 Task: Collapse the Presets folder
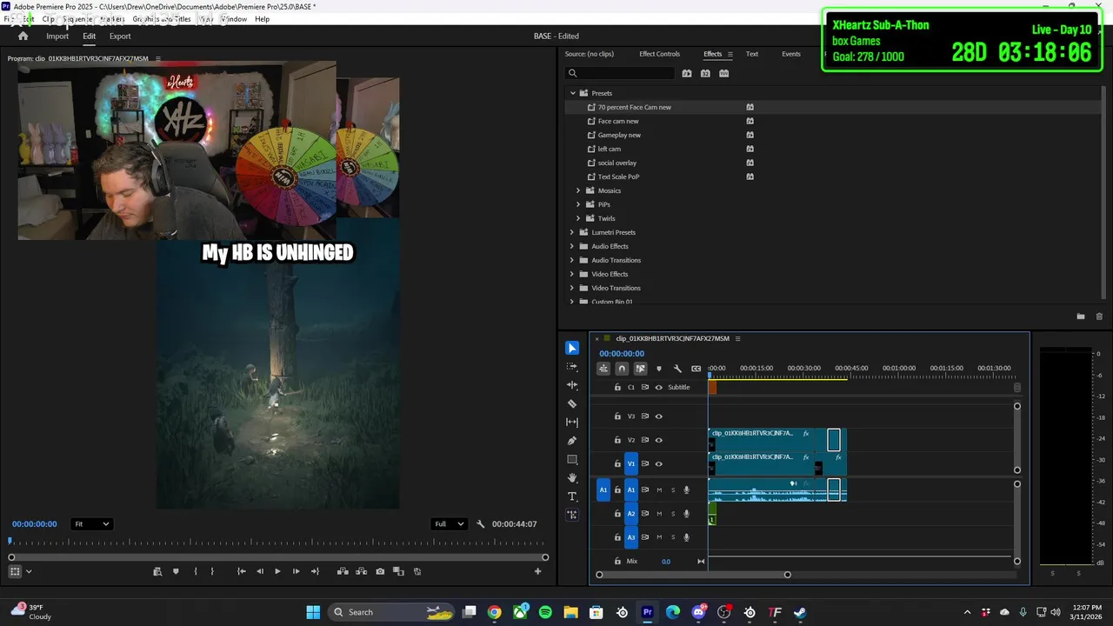tap(573, 93)
